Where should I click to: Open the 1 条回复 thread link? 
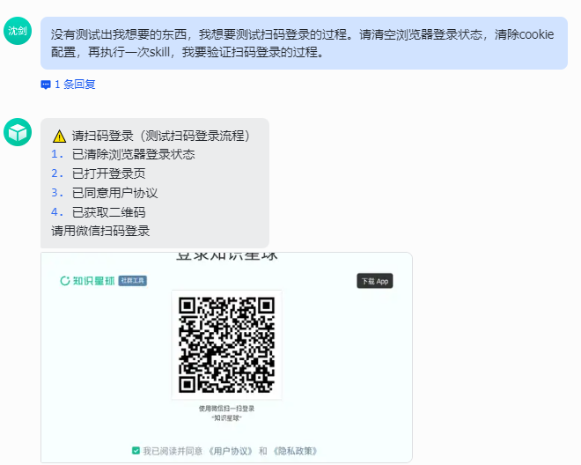(75, 85)
